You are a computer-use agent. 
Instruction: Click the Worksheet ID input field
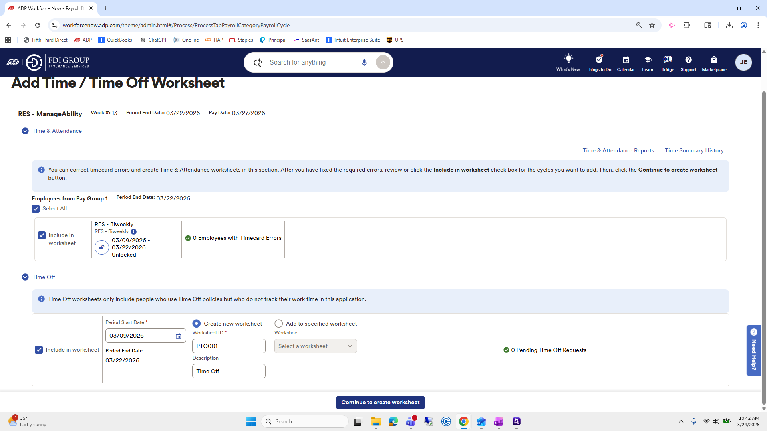tap(229, 346)
